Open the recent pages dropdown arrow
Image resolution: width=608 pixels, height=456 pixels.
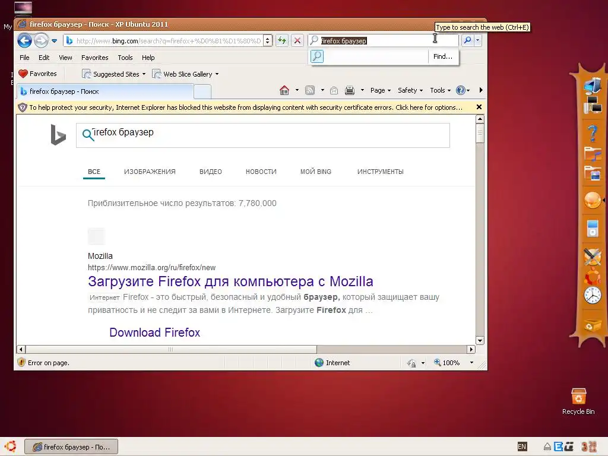coord(54,41)
